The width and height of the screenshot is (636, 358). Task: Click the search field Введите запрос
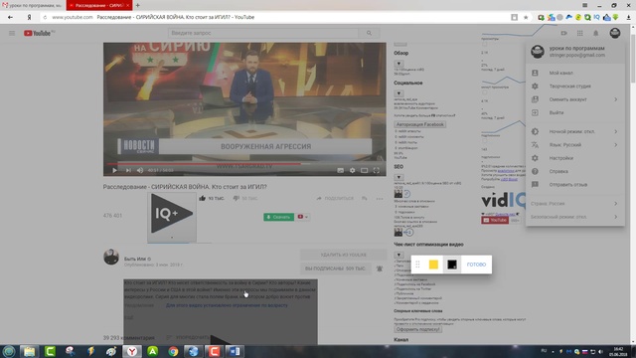click(x=263, y=33)
